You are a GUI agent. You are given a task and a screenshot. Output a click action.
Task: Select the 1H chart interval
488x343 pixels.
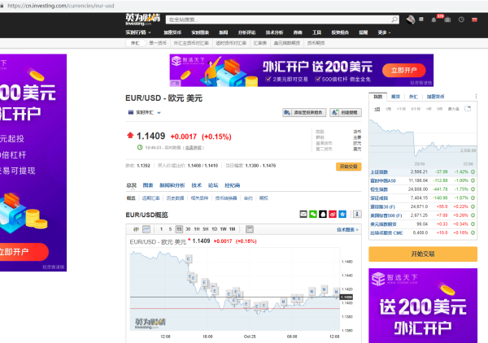coord(197,229)
